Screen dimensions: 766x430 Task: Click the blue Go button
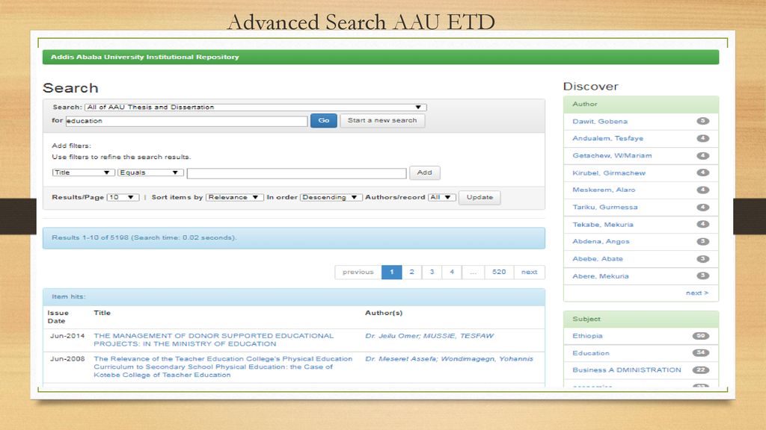(x=323, y=120)
